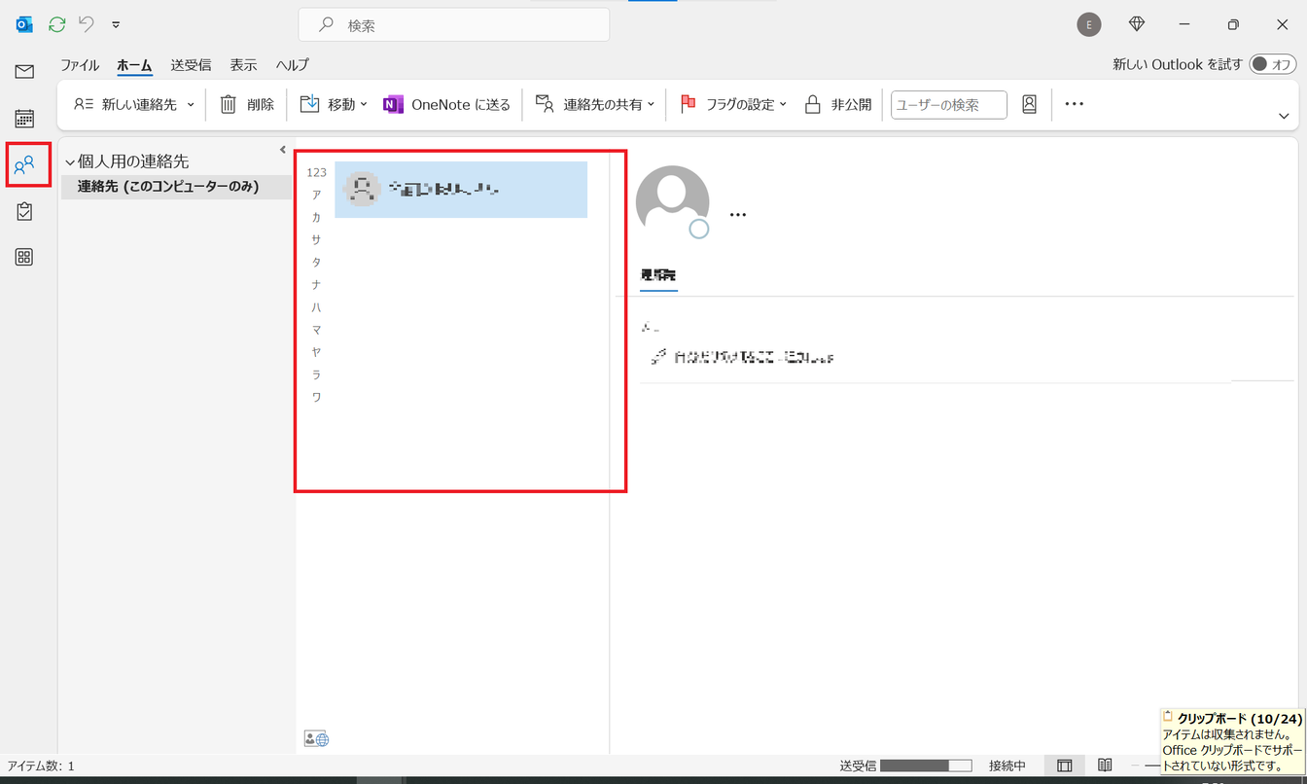1307x784 pixels.
Task: Toggle the new Outlook switch
Action: click(x=1272, y=64)
